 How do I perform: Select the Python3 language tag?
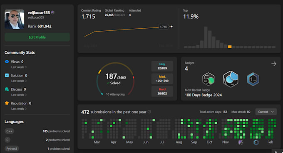(x=12, y=149)
